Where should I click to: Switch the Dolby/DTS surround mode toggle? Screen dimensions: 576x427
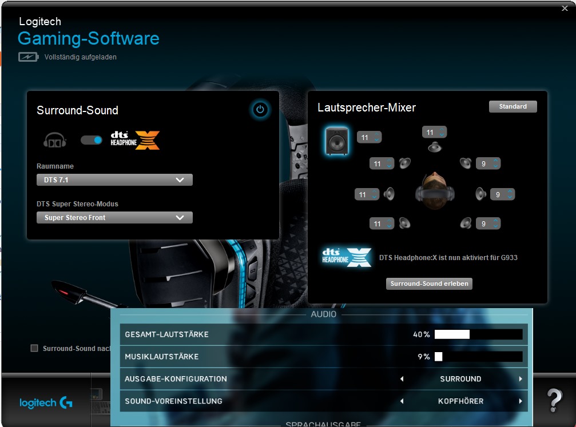coord(92,140)
